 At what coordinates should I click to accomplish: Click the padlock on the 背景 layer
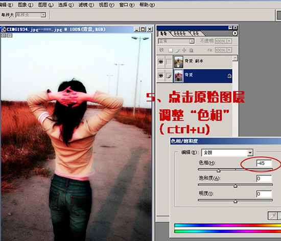point(229,76)
